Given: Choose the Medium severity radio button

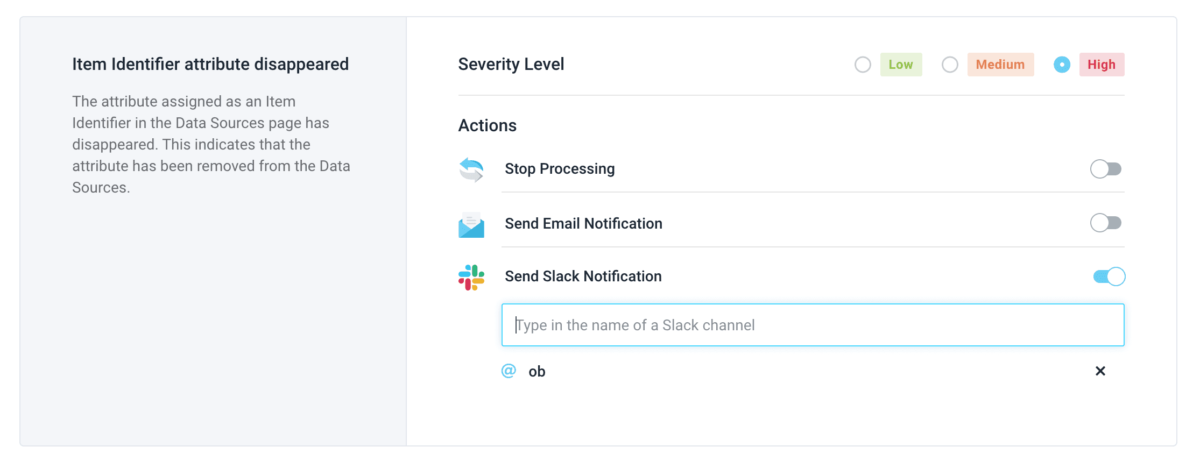Looking at the screenshot, I should [x=950, y=65].
